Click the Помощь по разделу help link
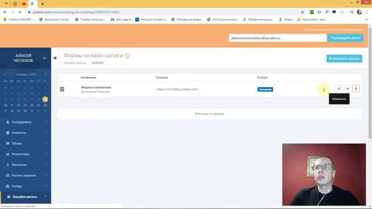This screenshot has height=209, width=372. tap(209, 114)
